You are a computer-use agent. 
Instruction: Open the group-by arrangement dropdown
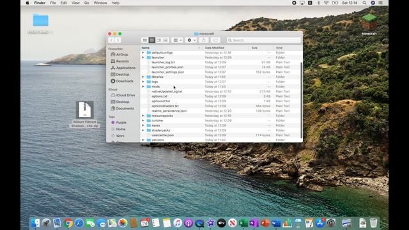pyautogui.click(x=178, y=40)
